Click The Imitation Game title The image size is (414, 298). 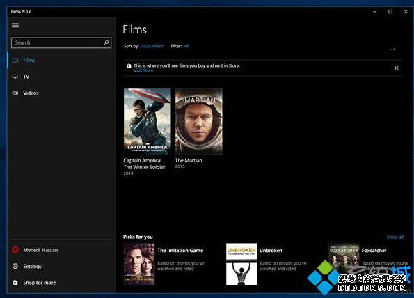[180, 251]
